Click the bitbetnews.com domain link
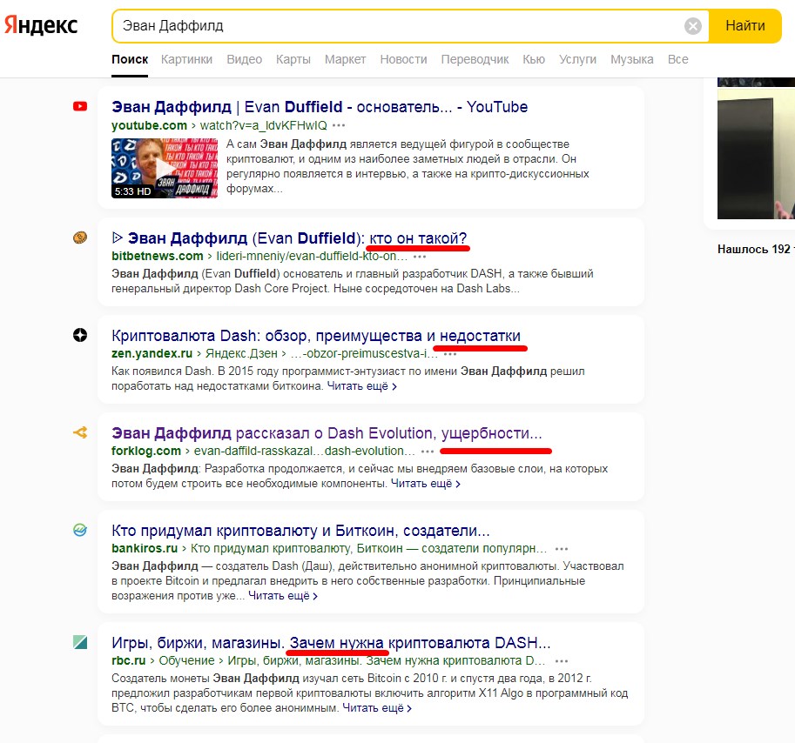Viewport: 795px width, 743px height. [x=158, y=256]
